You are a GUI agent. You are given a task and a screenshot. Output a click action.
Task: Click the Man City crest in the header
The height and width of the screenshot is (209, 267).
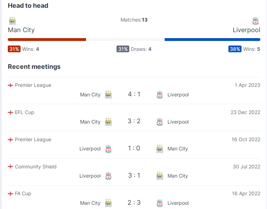tap(12, 21)
